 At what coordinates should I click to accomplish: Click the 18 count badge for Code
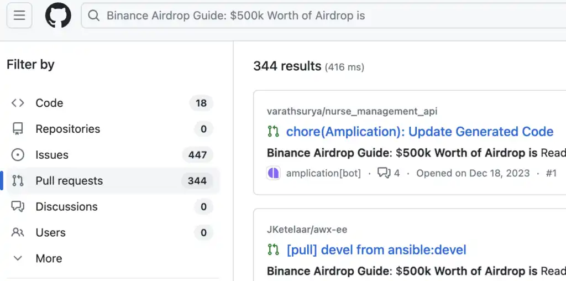tap(201, 103)
